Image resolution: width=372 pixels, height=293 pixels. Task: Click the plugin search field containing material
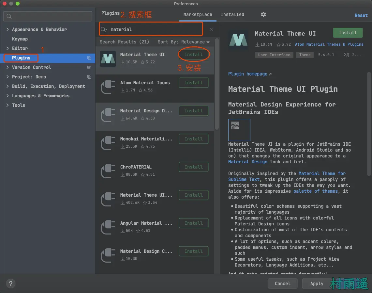(156, 29)
